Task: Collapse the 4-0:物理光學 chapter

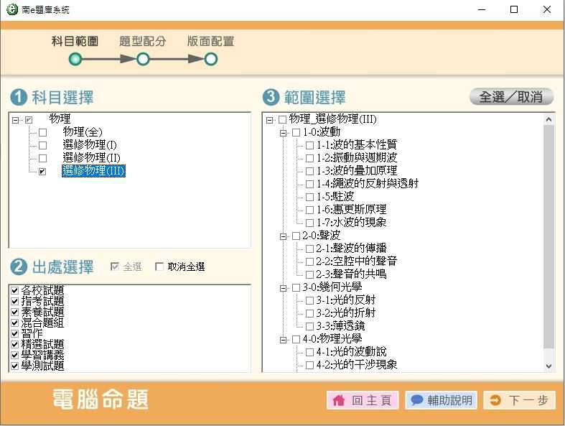Action: coord(284,340)
